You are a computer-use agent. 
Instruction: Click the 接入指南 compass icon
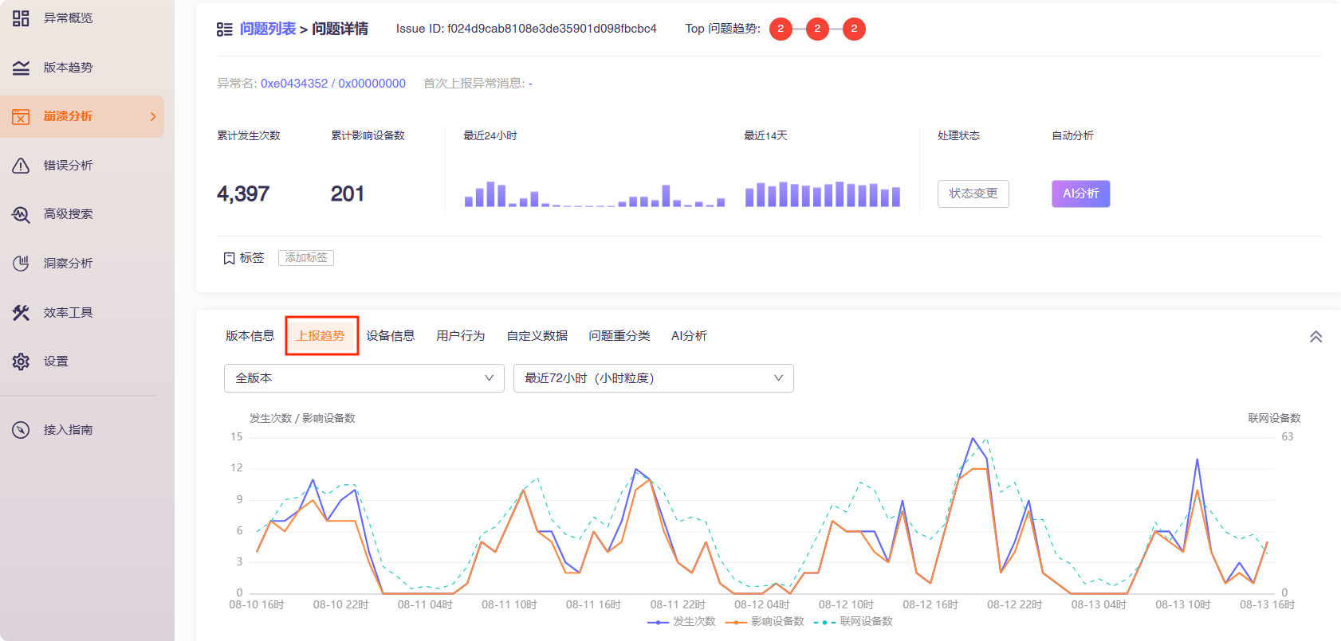[21, 430]
